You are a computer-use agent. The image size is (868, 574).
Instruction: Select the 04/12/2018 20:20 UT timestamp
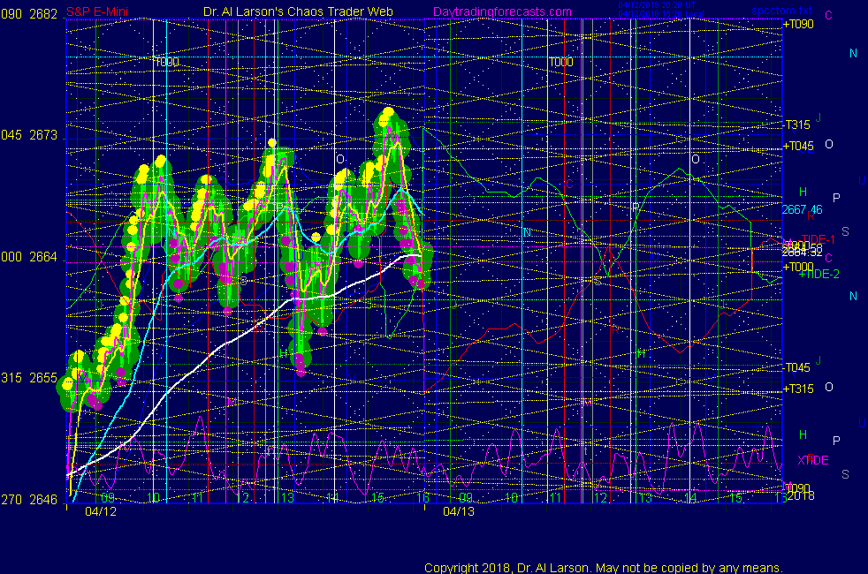[657, 5]
